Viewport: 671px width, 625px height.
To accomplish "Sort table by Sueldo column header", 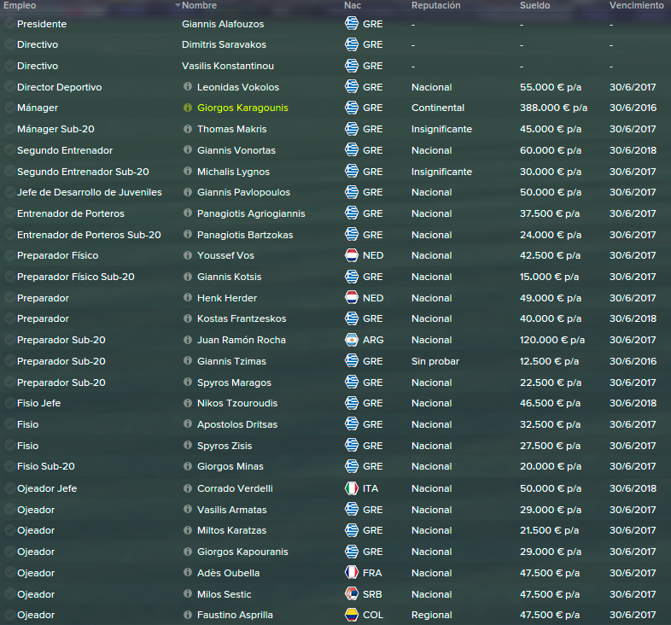I will (535, 6).
